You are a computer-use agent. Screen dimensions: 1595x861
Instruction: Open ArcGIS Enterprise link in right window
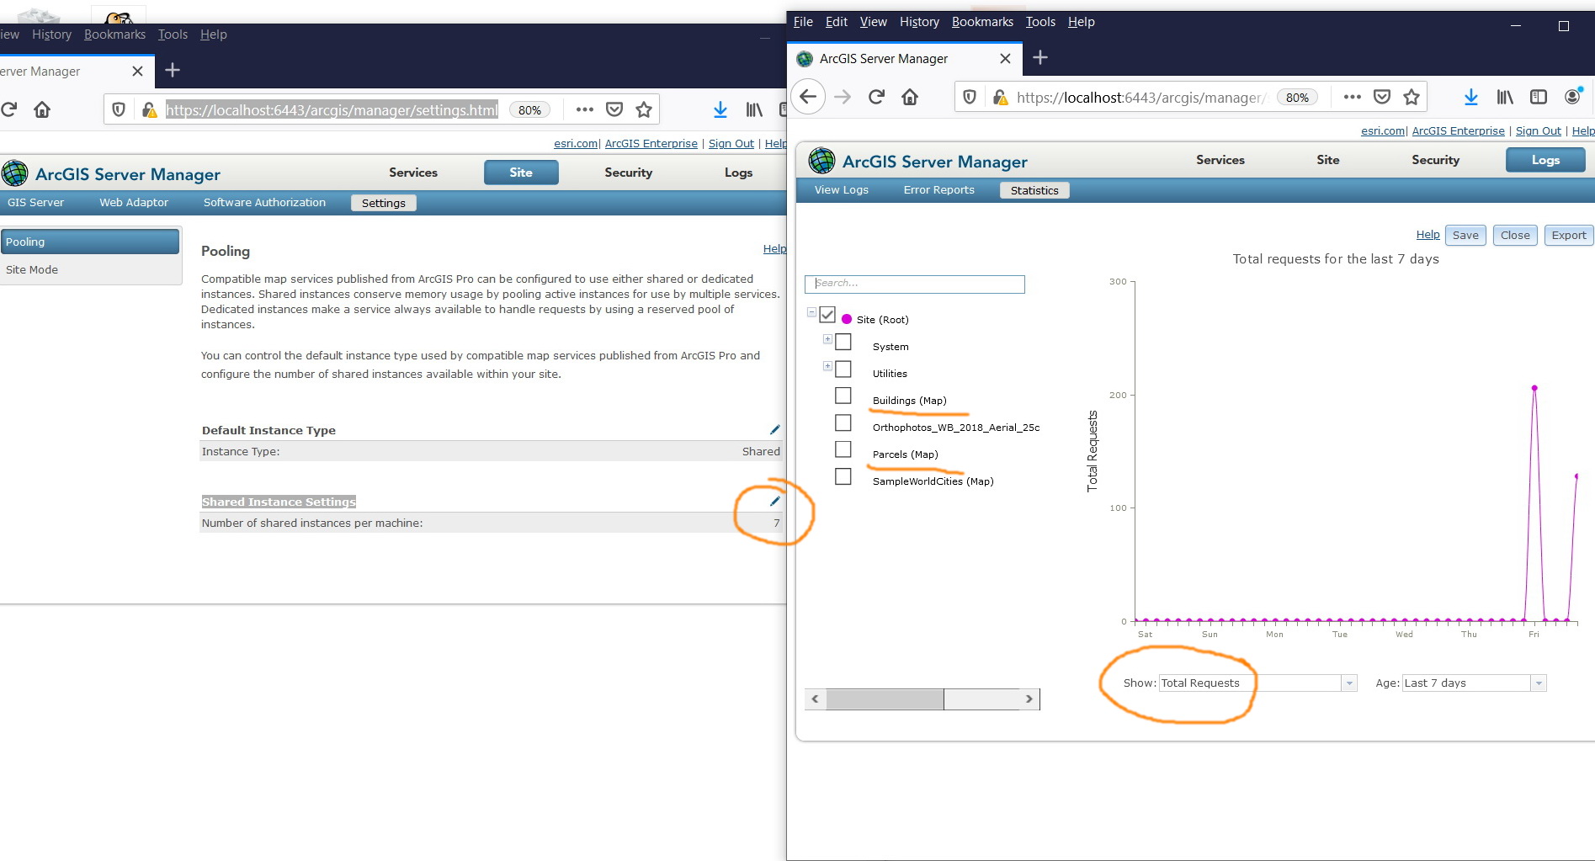1458,131
